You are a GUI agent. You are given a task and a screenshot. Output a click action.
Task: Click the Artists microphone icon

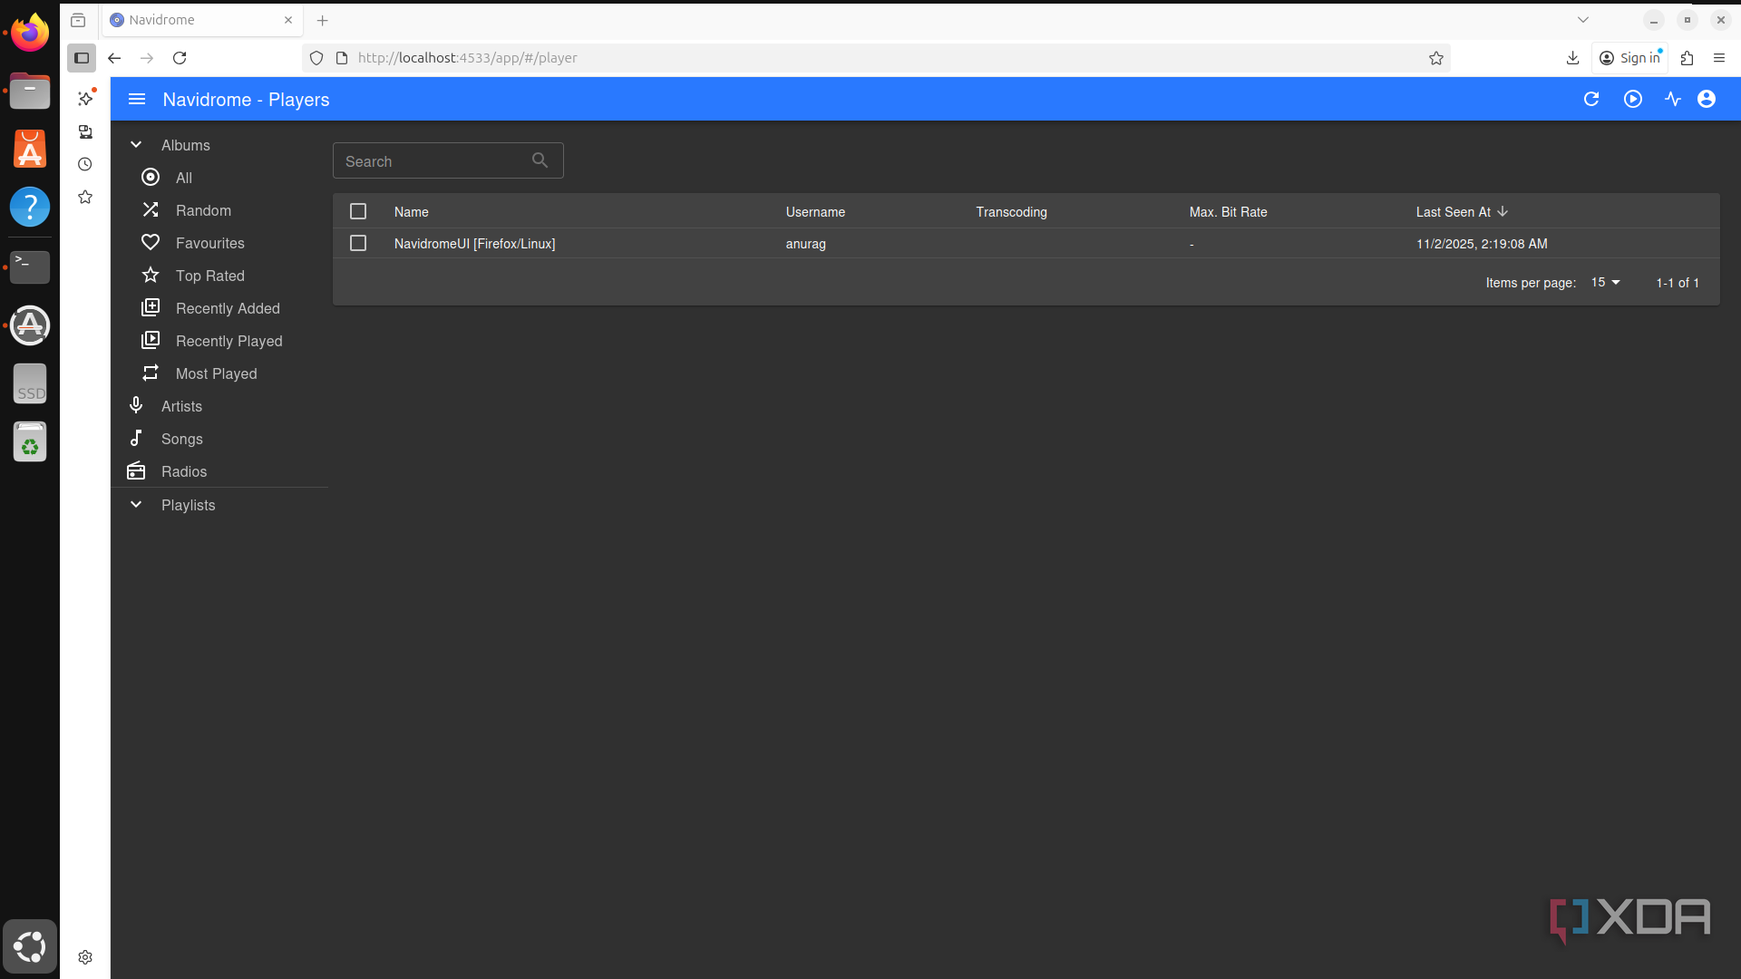click(136, 406)
